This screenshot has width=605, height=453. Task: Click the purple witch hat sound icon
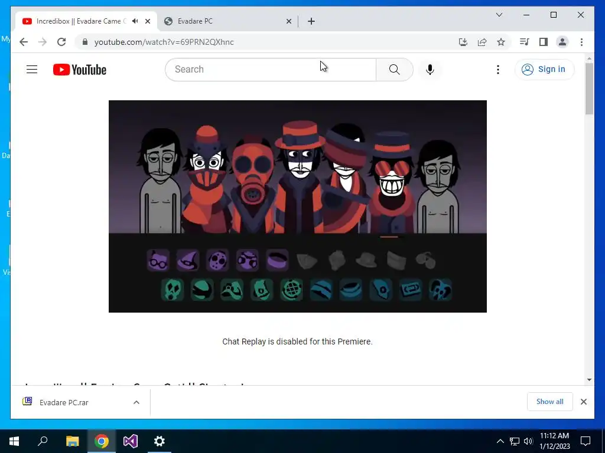(x=188, y=260)
